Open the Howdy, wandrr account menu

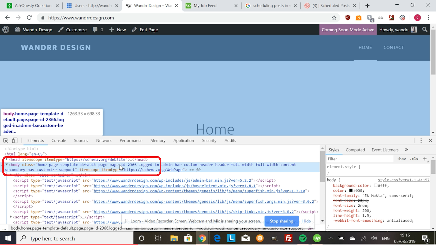click(398, 30)
